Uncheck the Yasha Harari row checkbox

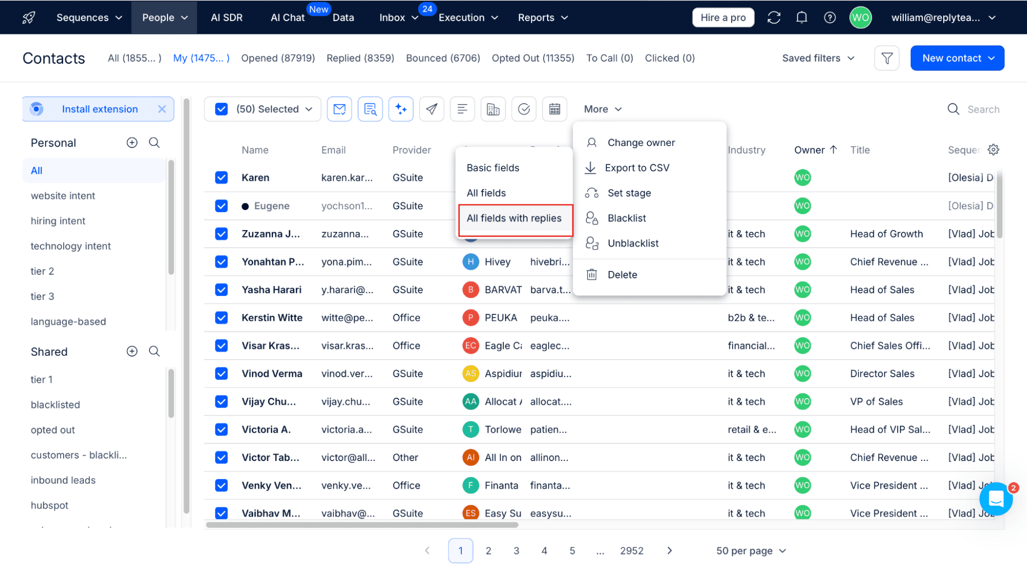click(x=221, y=289)
